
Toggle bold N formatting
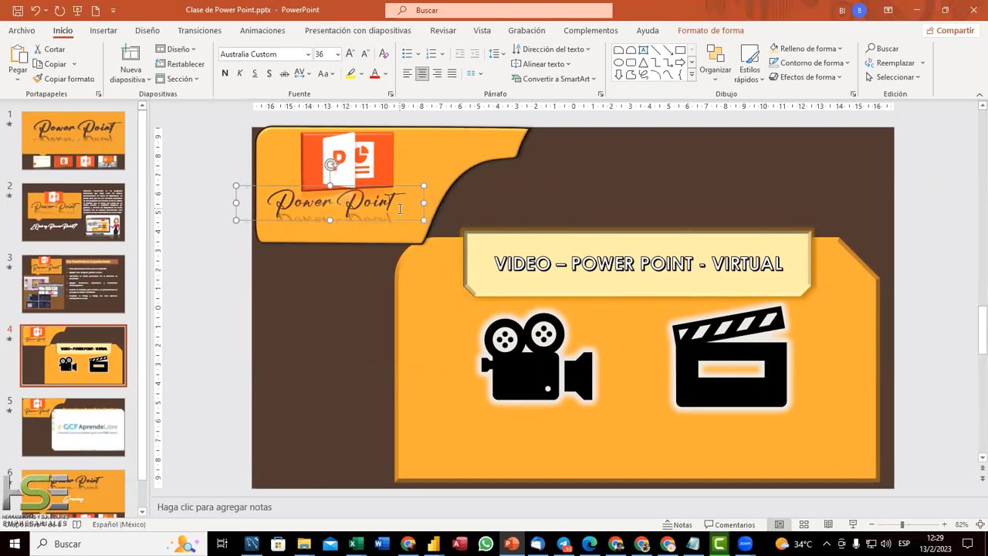(x=225, y=73)
